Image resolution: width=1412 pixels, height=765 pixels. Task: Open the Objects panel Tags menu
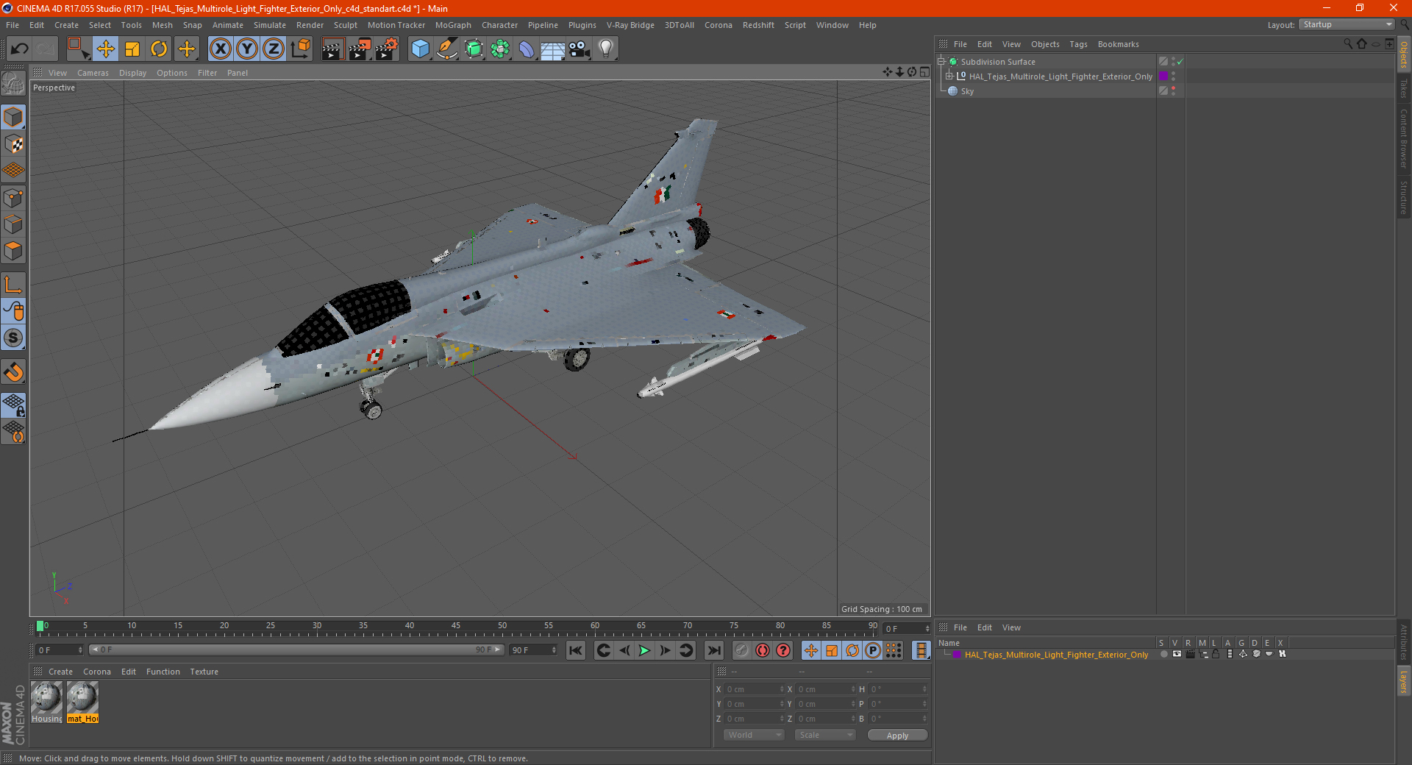pyautogui.click(x=1078, y=44)
